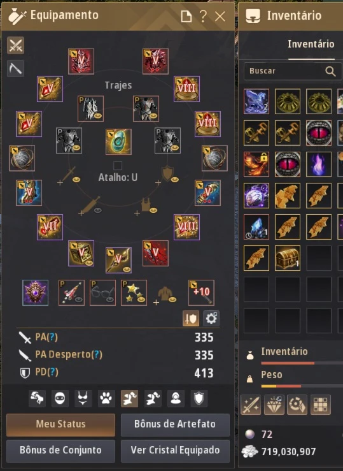Click the +10 tool equipment slot
This screenshot has height=471, width=343.
(201, 293)
